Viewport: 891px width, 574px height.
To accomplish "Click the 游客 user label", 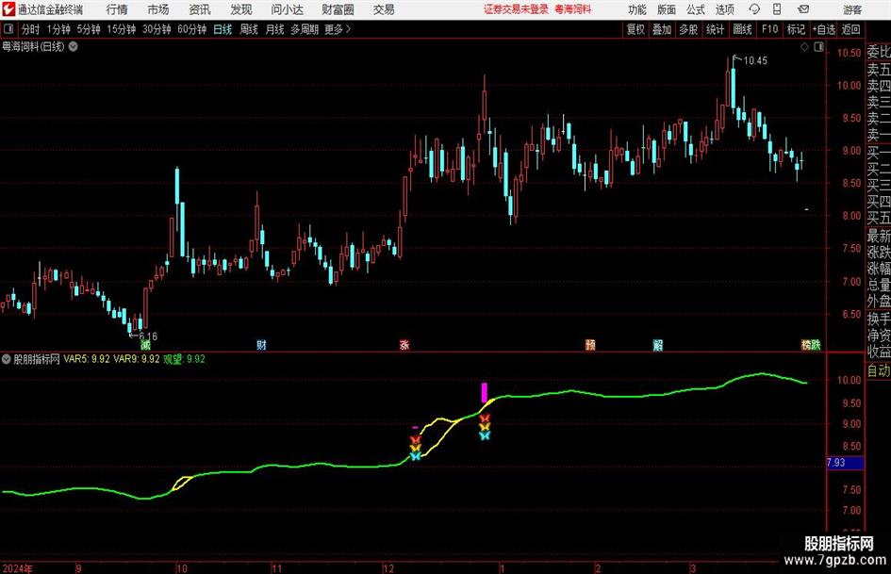I will click(x=852, y=9).
